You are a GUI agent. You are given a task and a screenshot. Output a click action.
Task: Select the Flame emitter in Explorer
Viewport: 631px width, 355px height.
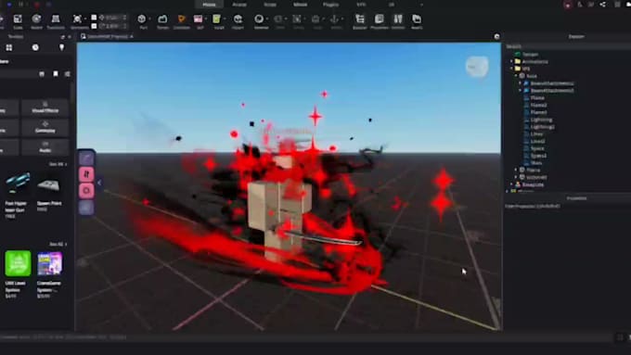(537, 97)
